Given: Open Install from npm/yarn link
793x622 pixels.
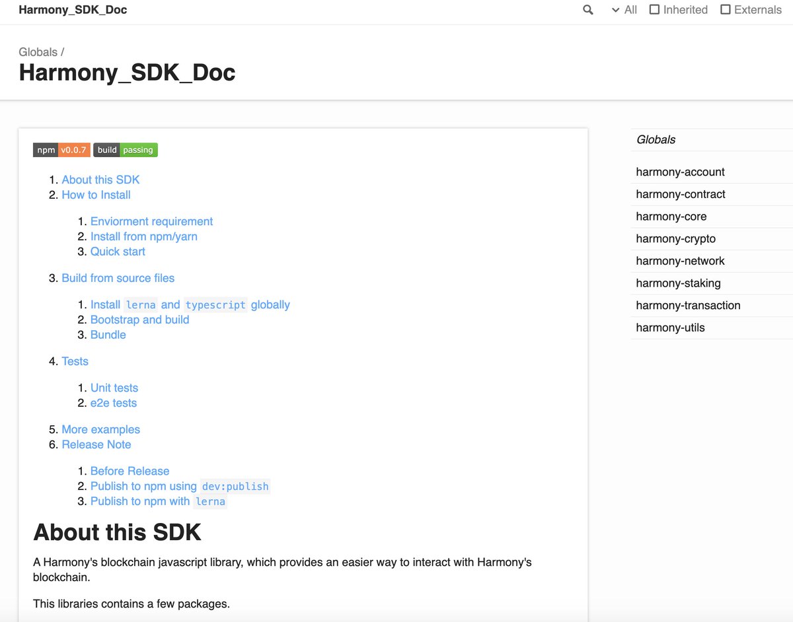Looking at the screenshot, I should click(x=144, y=236).
